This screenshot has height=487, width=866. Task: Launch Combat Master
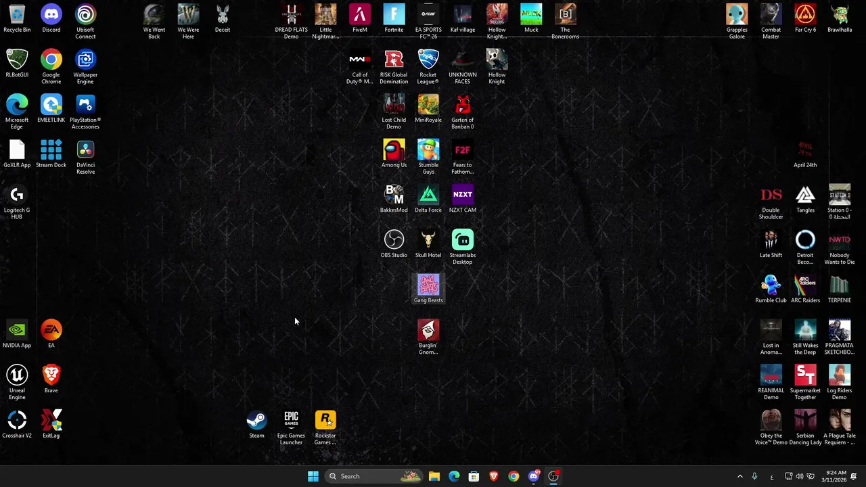[771, 22]
